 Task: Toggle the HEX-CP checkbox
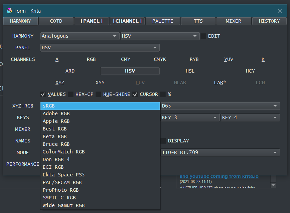[x=71, y=94]
